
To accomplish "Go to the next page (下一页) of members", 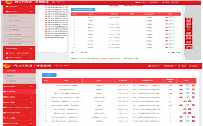I will pos(80,52).
